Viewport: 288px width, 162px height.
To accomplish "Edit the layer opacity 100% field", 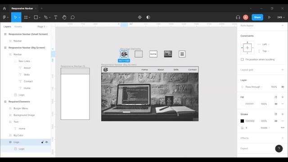I will pos(274,87).
